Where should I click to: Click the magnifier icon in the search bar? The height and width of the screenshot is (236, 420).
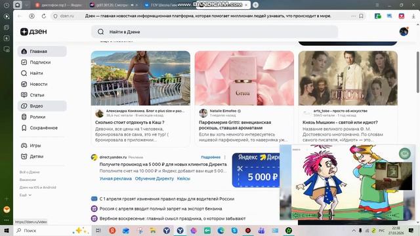pos(100,32)
